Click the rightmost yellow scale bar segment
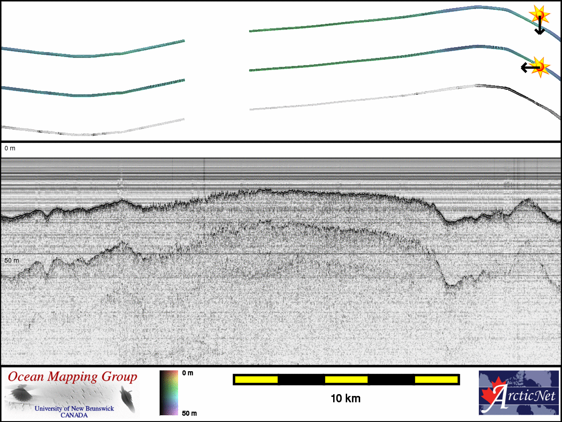The height and width of the screenshot is (422, 562). point(436,380)
